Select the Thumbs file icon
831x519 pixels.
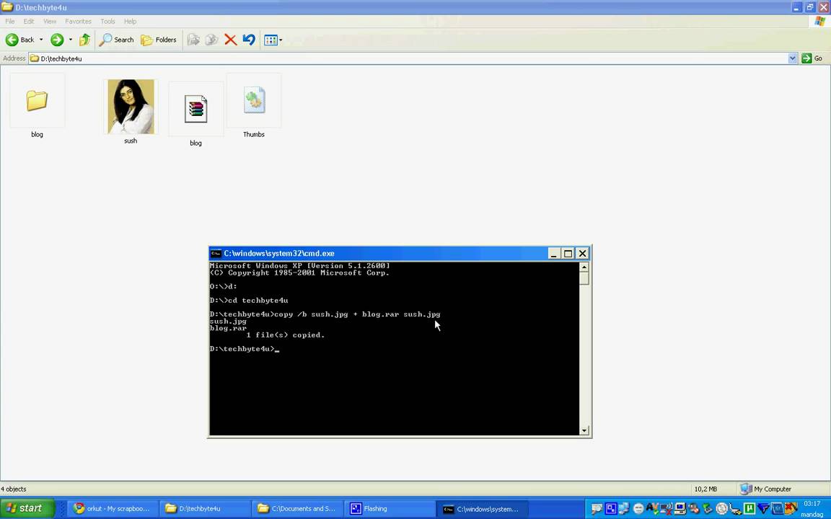pyautogui.click(x=254, y=101)
